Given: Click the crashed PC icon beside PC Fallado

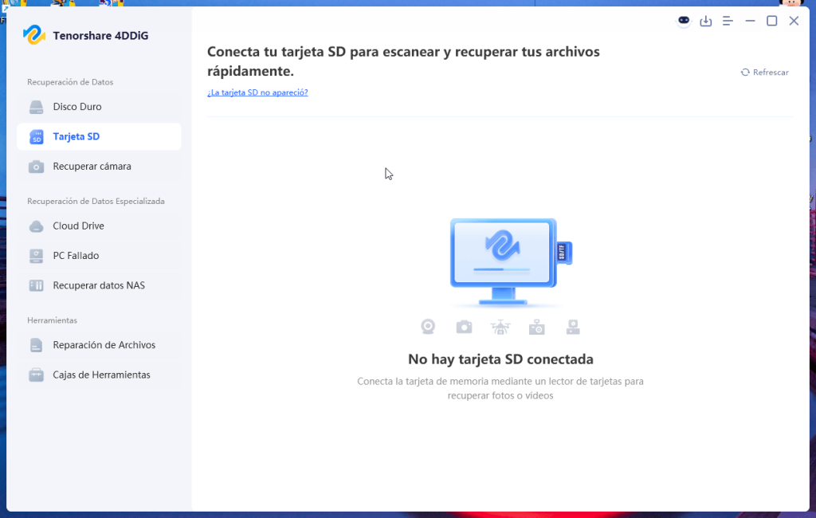Looking at the screenshot, I should click(x=36, y=256).
